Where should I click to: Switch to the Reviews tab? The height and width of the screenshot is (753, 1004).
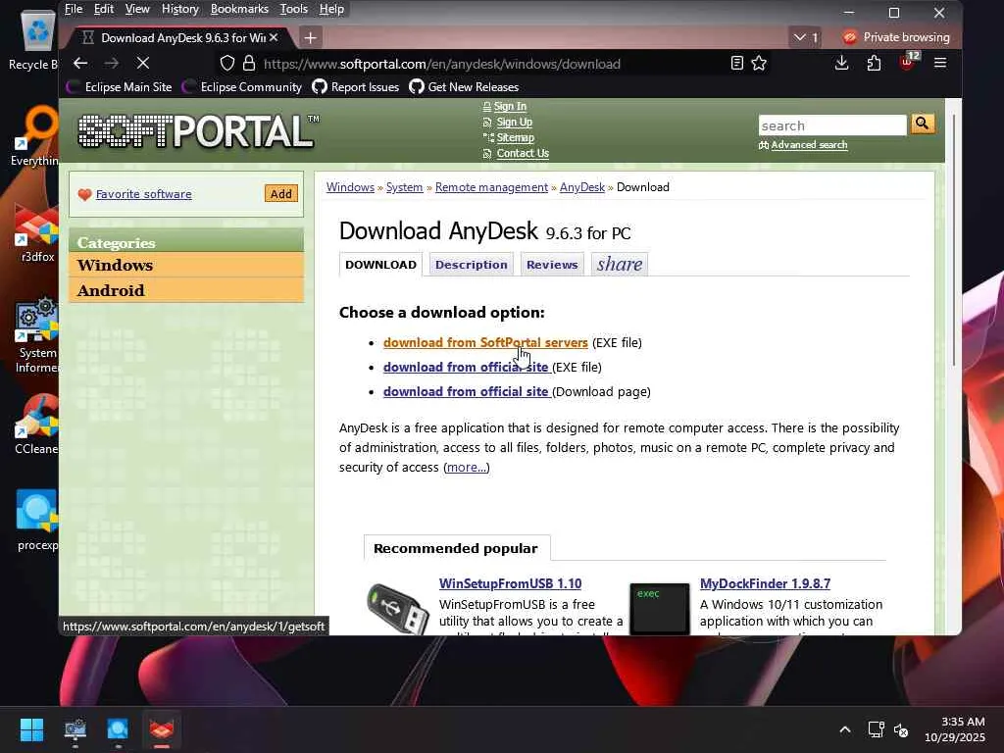(x=552, y=265)
